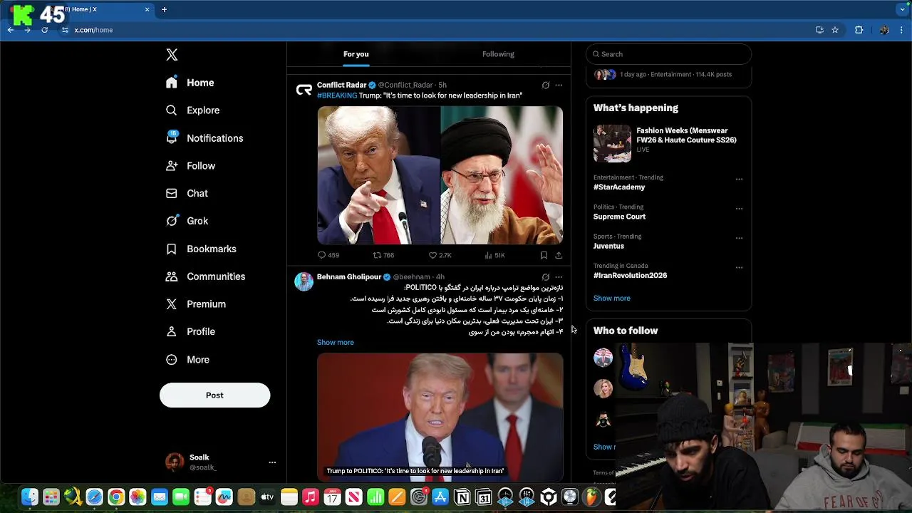Open Conflict Radar profile avatar

coord(304,90)
